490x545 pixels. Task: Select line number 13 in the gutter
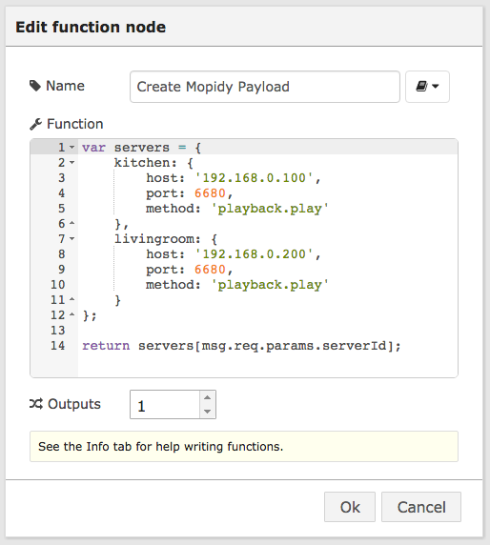click(x=58, y=331)
